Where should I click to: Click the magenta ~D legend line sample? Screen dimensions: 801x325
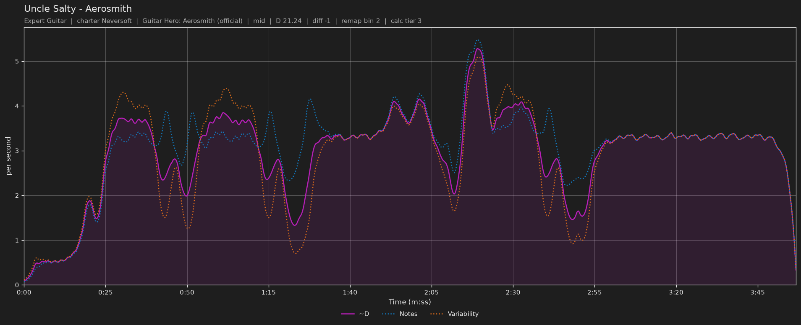(348, 314)
